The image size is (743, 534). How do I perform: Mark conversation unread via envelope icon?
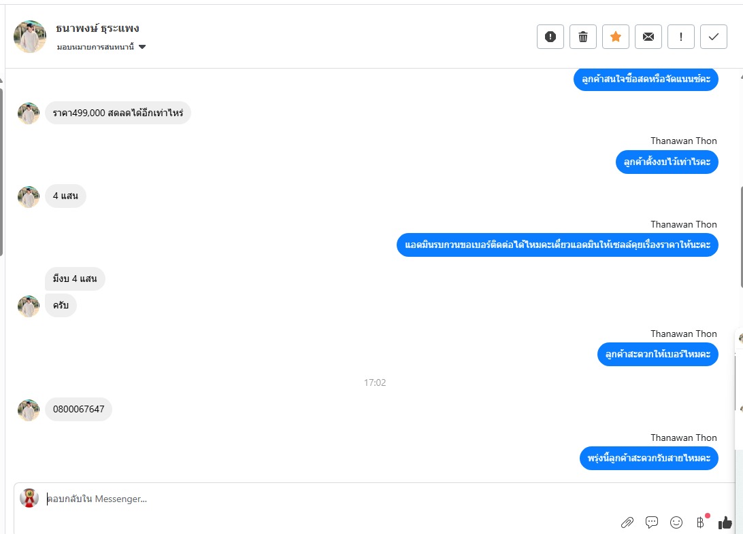pyautogui.click(x=648, y=37)
